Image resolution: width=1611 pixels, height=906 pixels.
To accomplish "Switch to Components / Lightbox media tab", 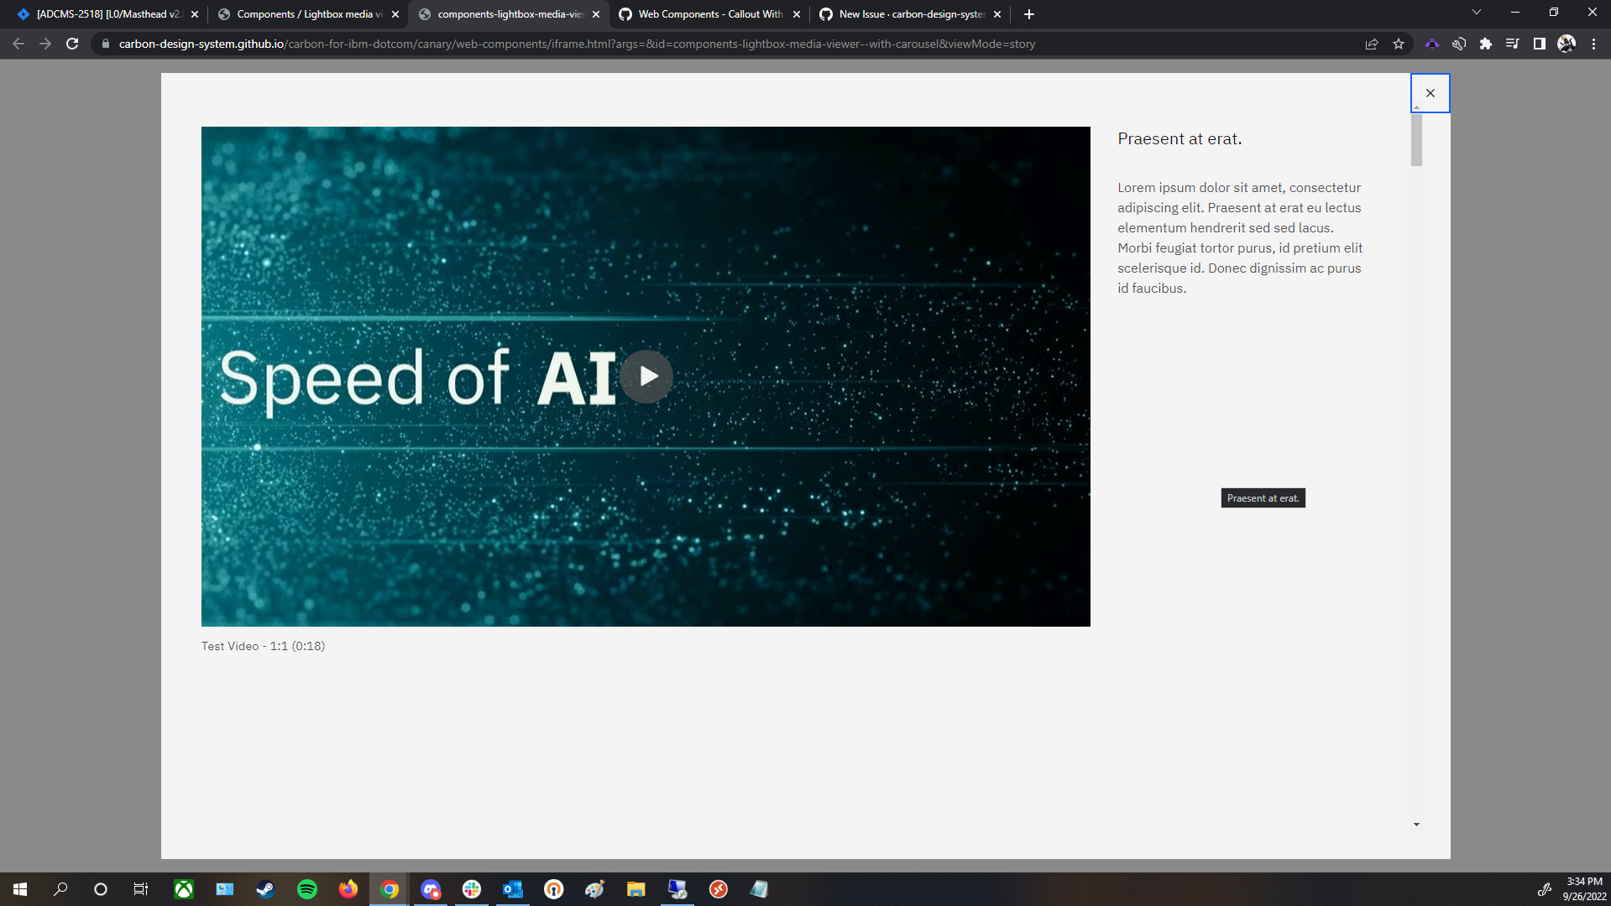I will tap(302, 14).
